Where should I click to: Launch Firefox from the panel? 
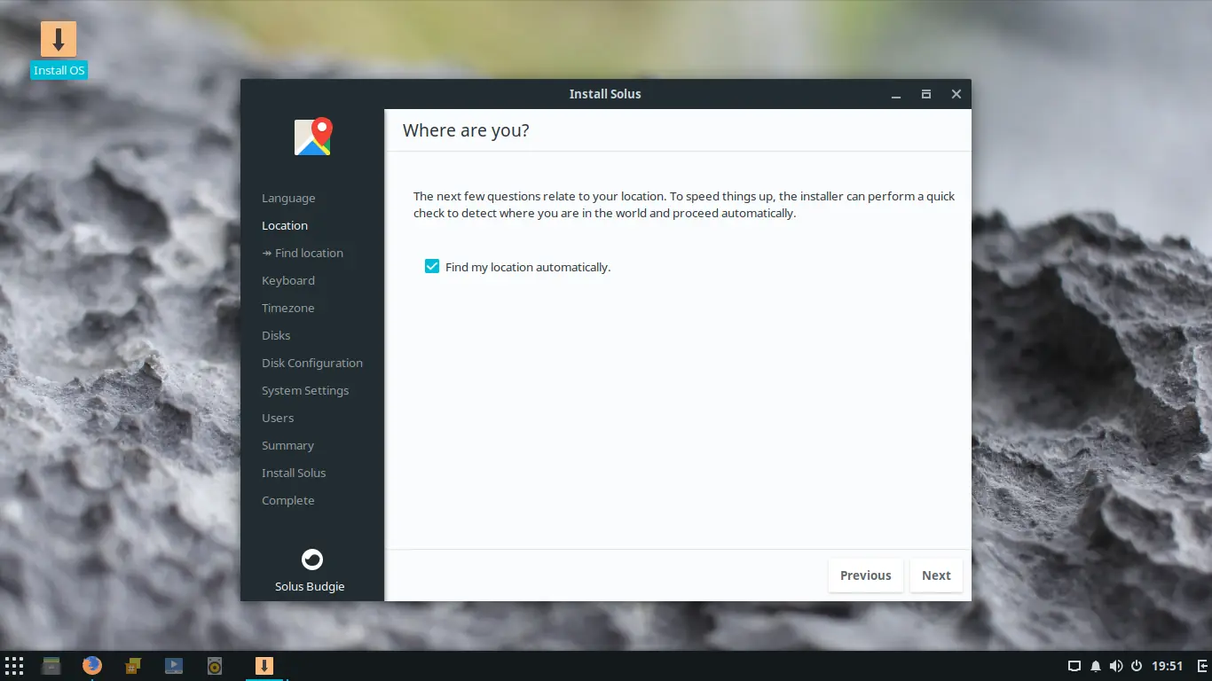92,666
